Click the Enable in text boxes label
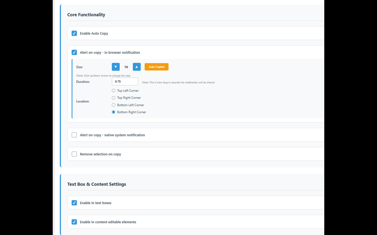Image resolution: width=377 pixels, height=235 pixels. (x=96, y=203)
